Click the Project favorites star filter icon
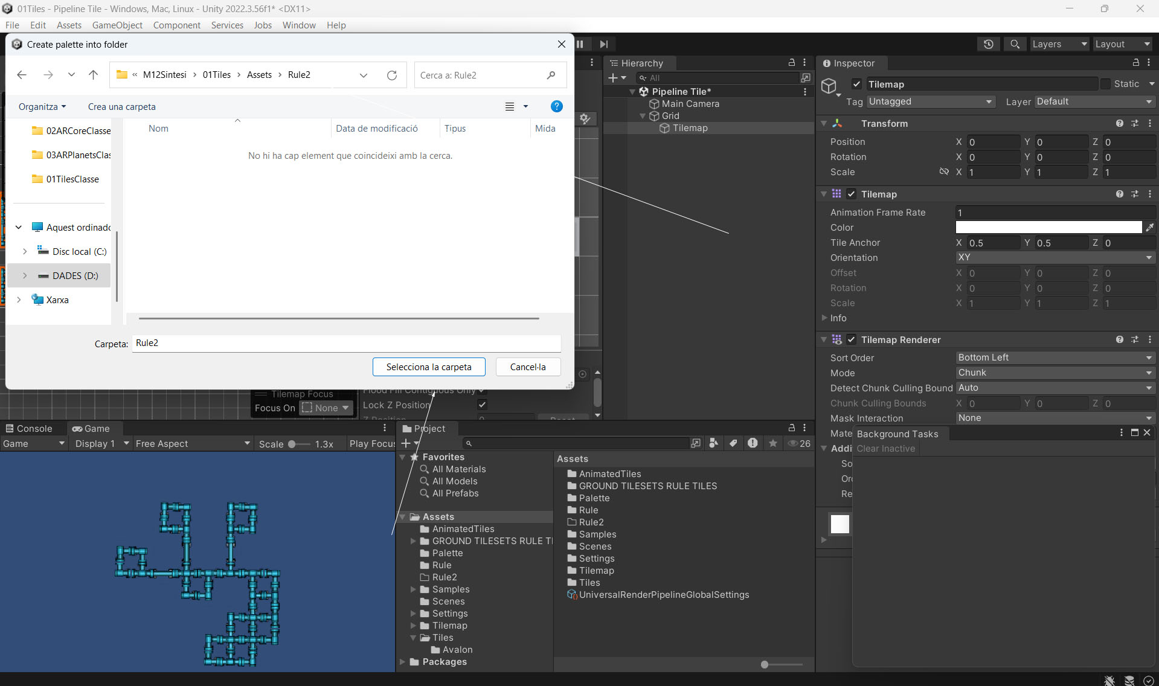 (772, 443)
